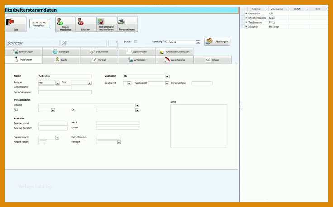
Task: Open the Vorname column header filter arrow
Action: 287,9
